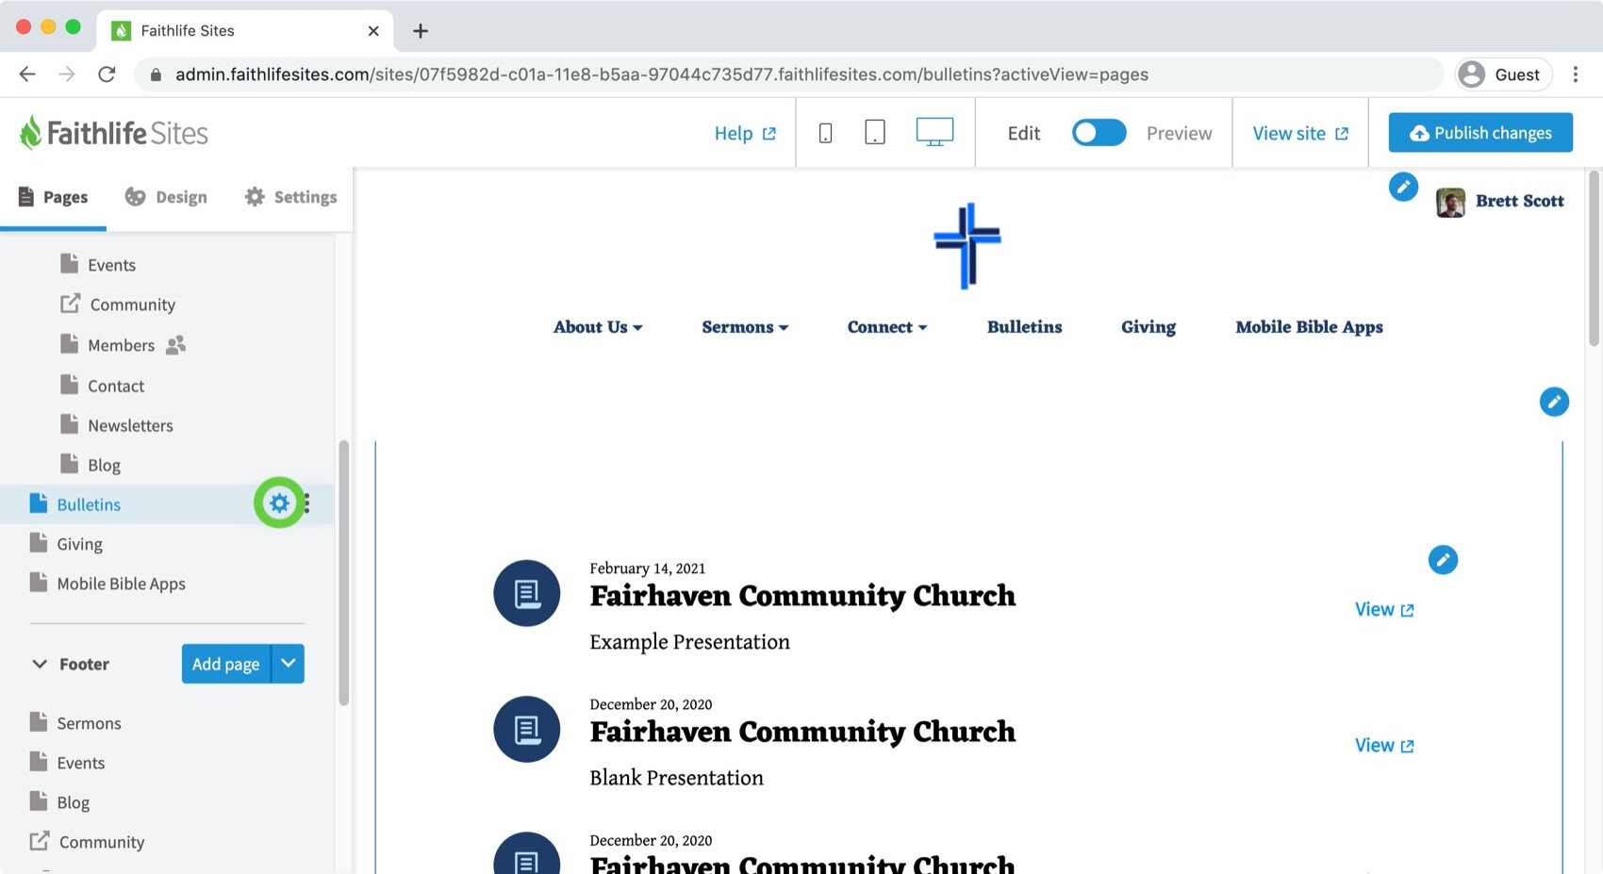Open Chrome three-dot menu
Image resolution: width=1603 pixels, height=874 pixels.
tap(1575, 74)
